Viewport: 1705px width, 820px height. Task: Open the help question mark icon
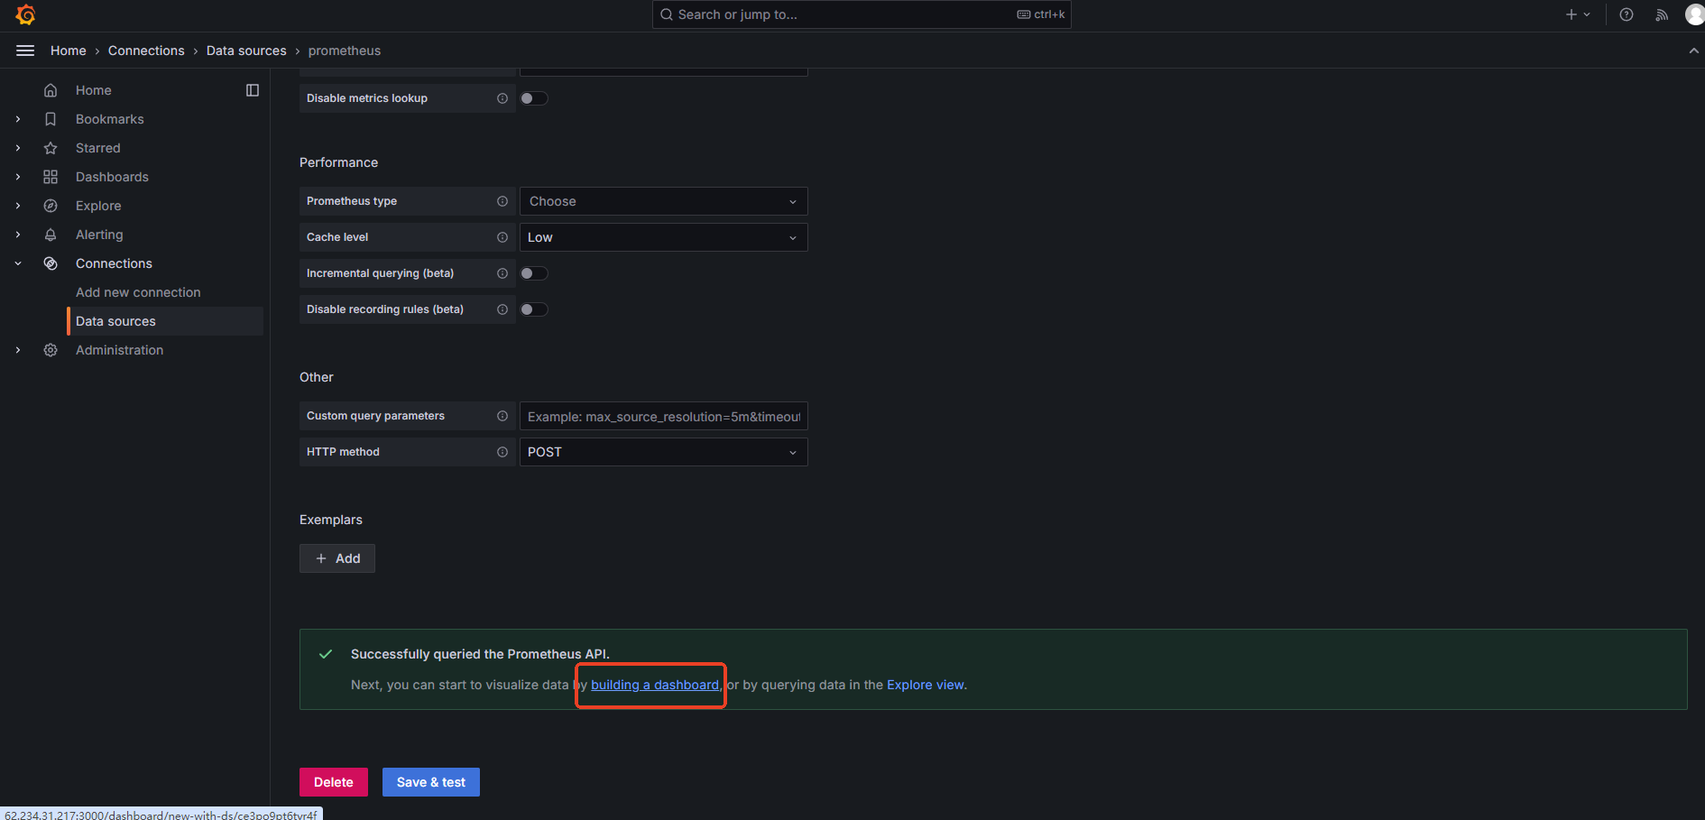click(x=1627, y=14)
